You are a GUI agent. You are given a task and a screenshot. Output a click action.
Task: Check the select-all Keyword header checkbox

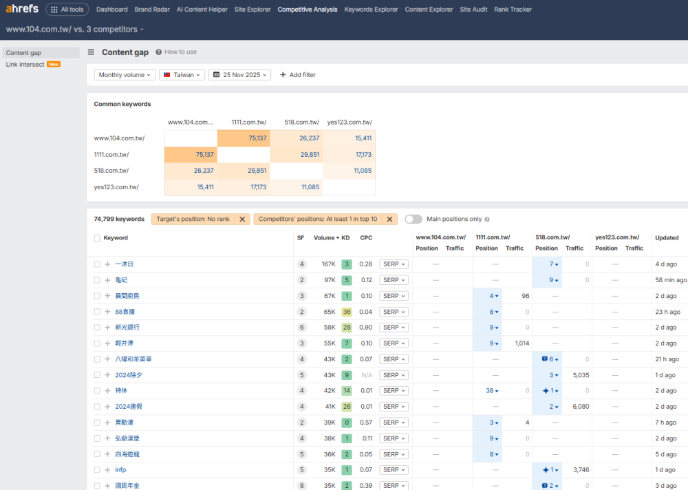(x=97, y=238)
